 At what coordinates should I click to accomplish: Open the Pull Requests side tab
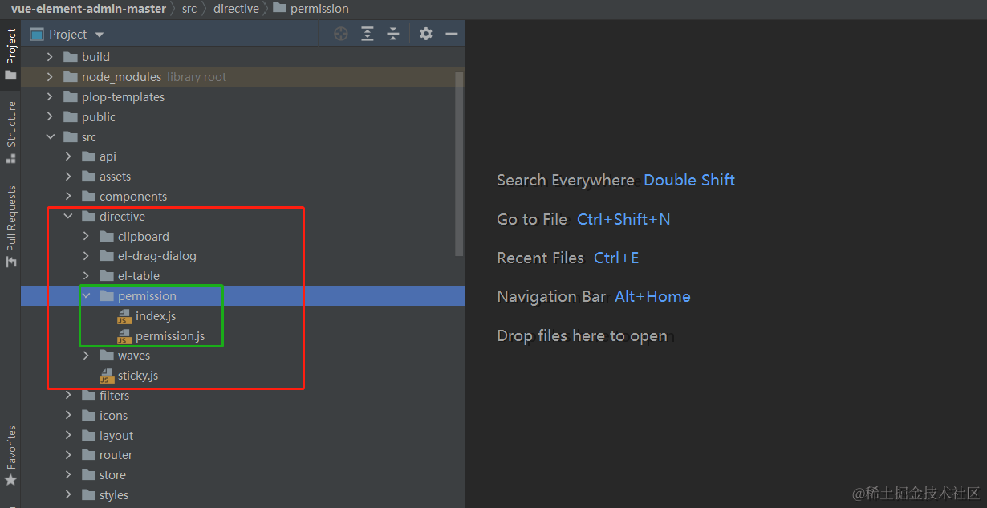pyautogui.click(x=10, y=226)
